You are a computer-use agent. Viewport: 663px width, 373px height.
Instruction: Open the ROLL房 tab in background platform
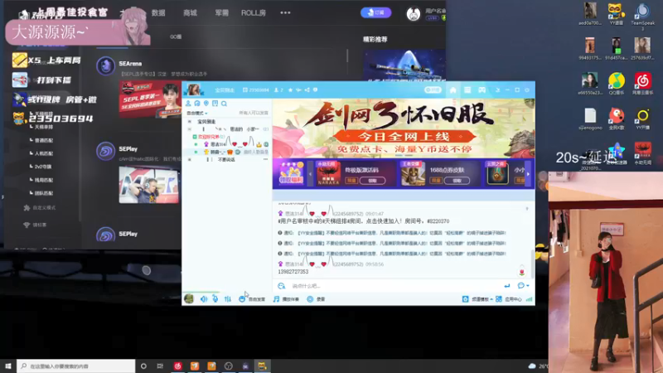pyautogui.click(x=254, y=13)
